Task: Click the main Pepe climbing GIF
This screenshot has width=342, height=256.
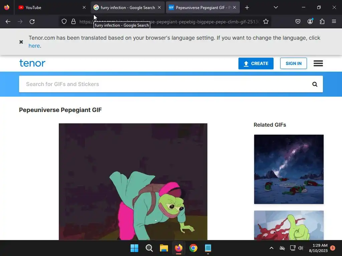Action: pyautogui.click(x=133, y=182)
